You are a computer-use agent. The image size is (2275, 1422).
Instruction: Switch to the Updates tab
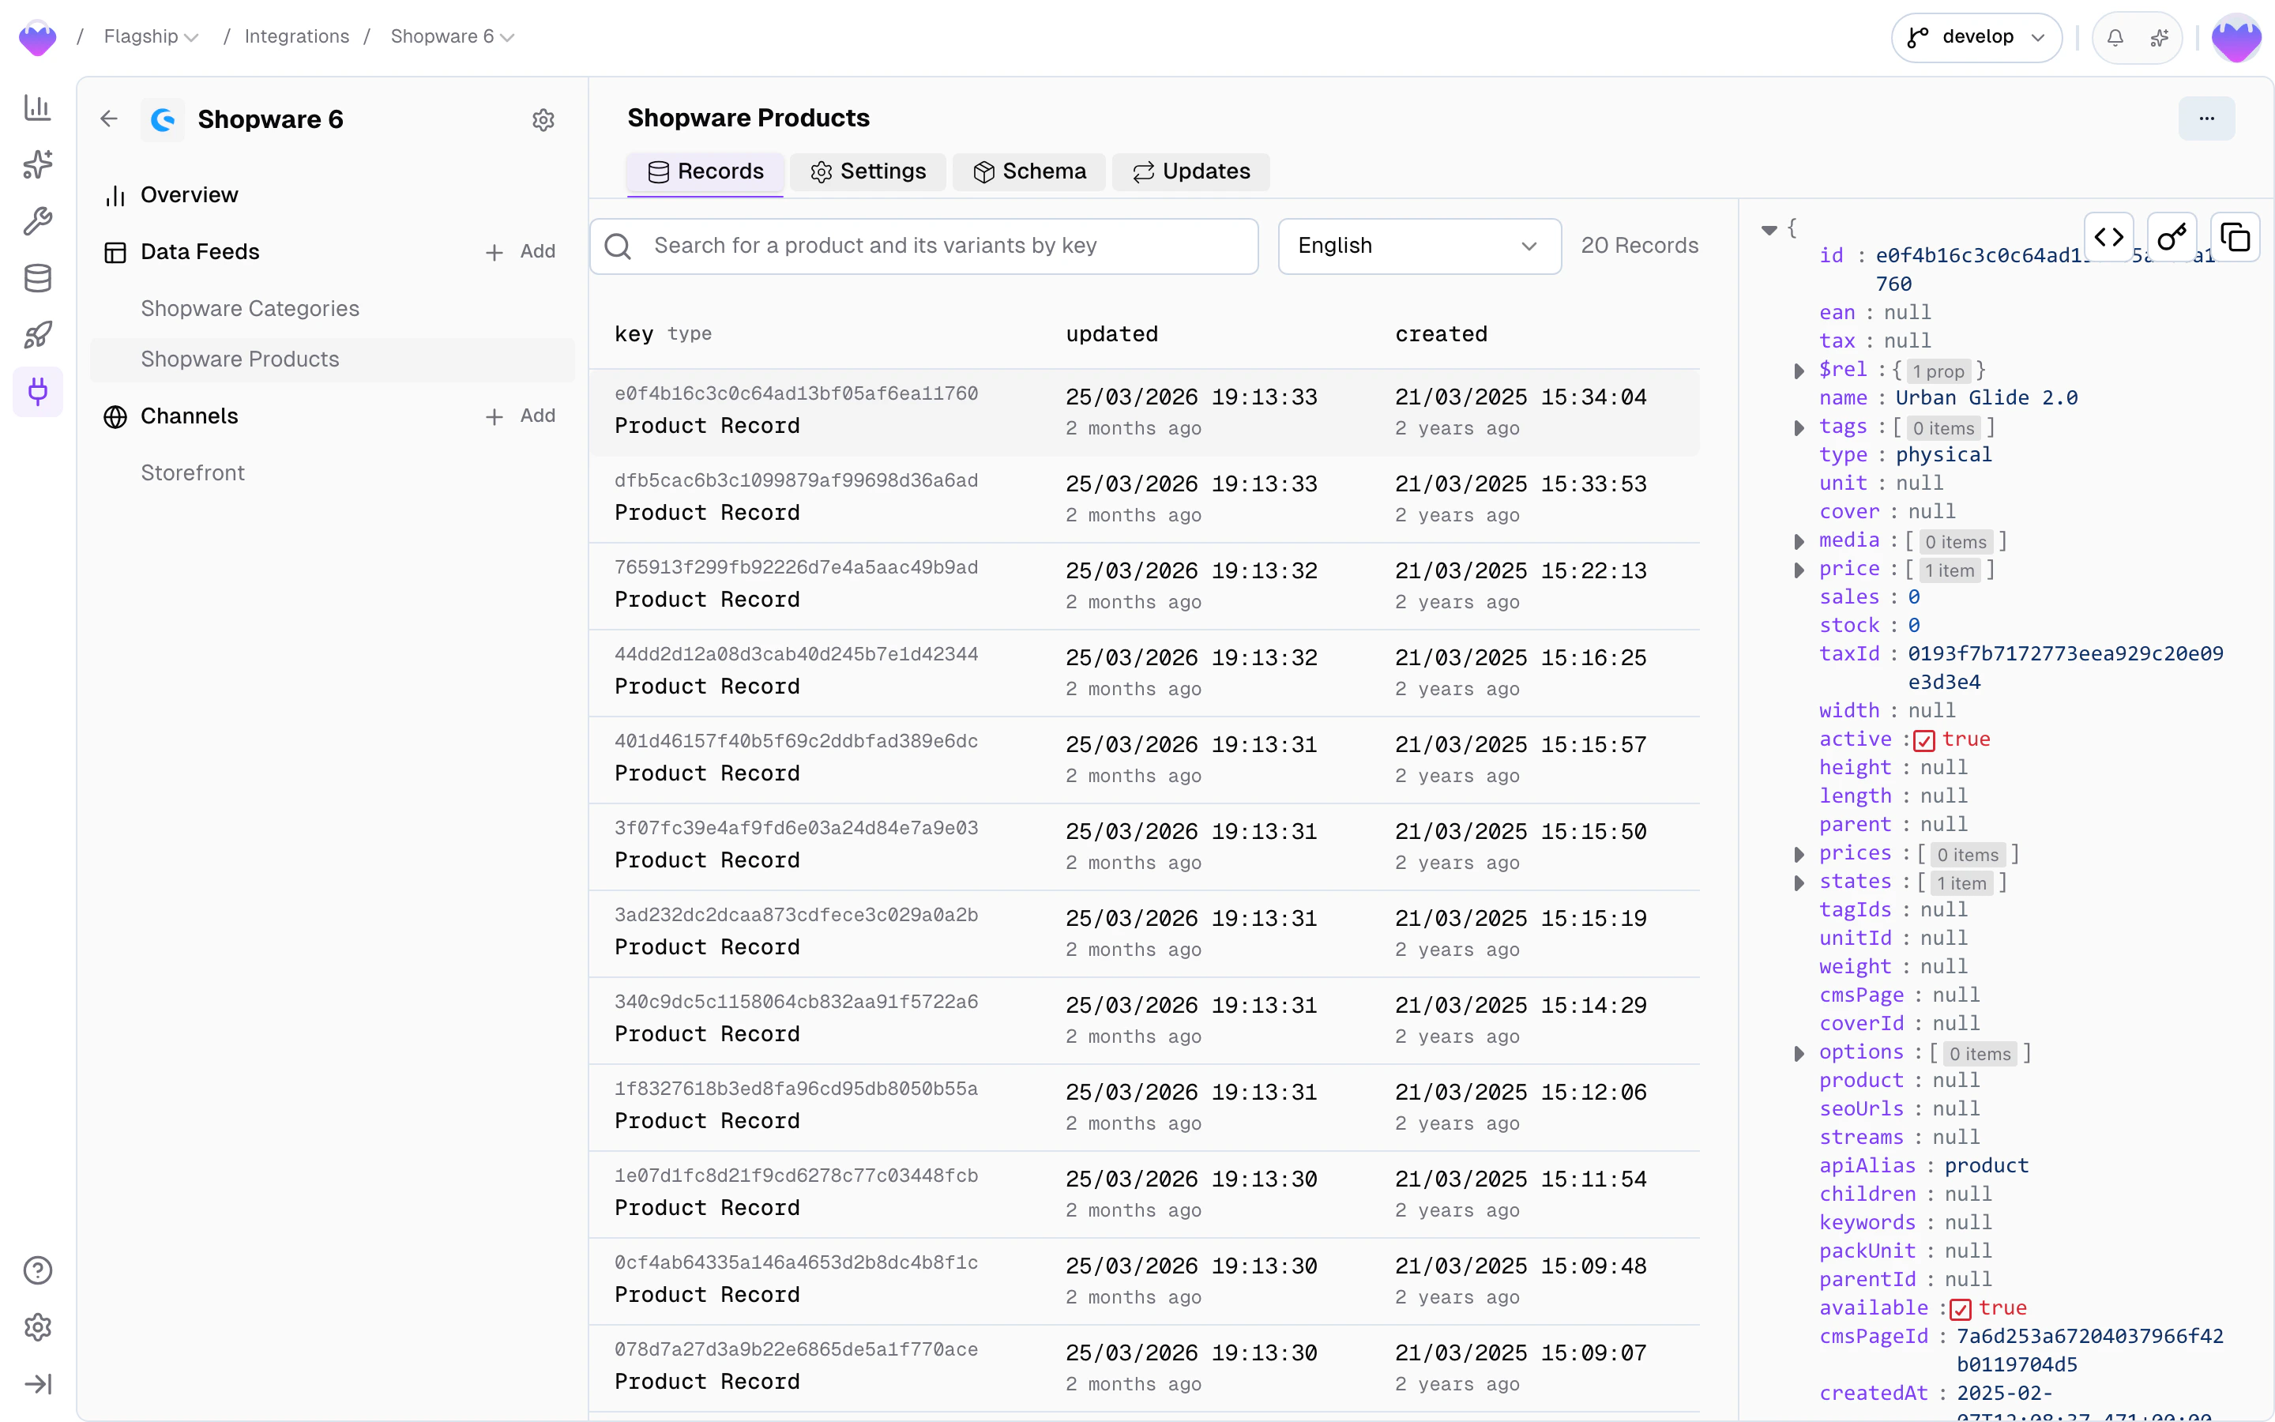1191,172
